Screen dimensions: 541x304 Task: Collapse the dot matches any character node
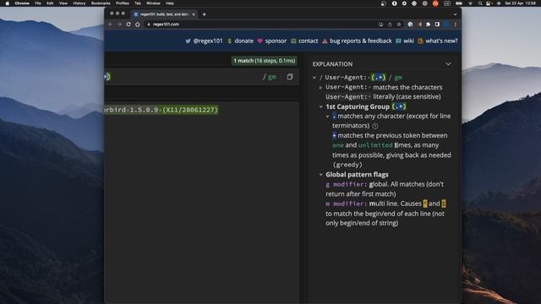point(327,117)
